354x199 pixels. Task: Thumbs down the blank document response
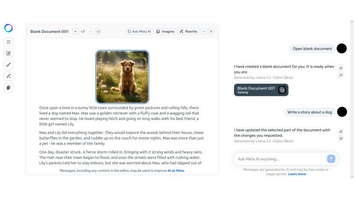tap(341, 75)
